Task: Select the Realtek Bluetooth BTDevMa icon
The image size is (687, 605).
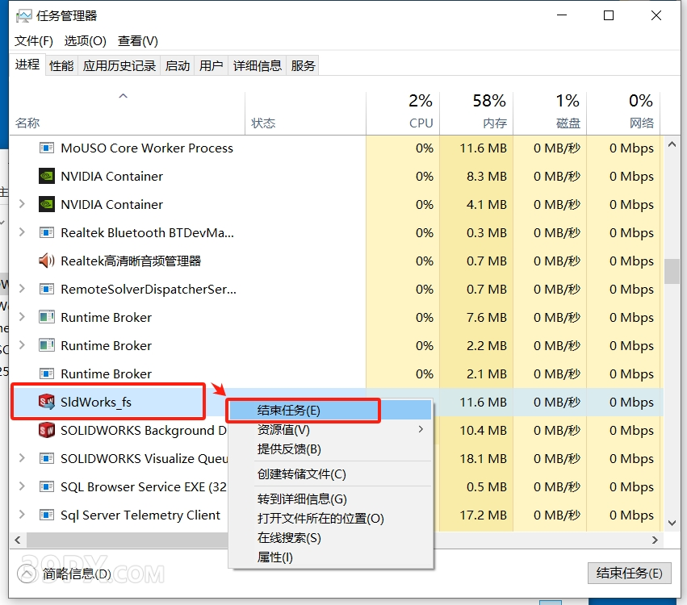Action: pos(47,232)
